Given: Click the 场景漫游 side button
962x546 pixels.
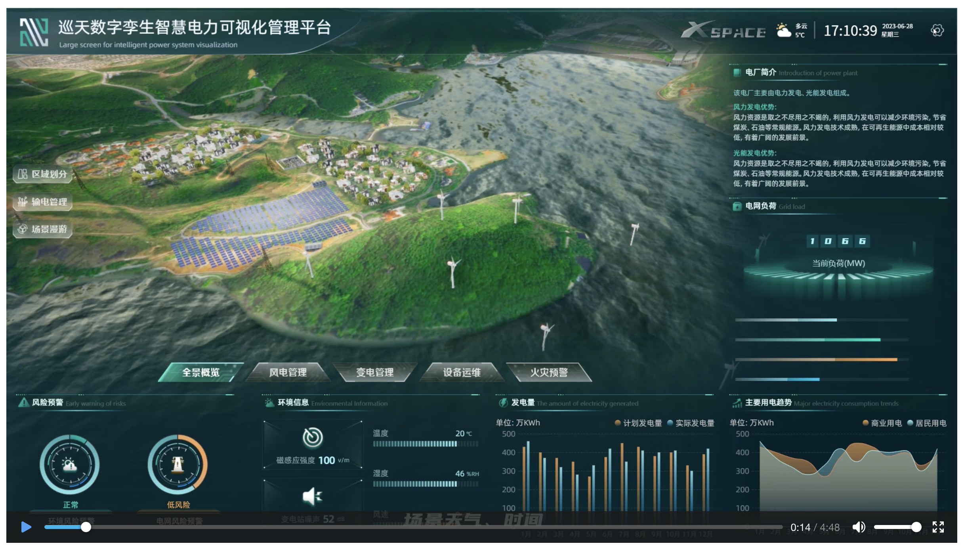Looking at the screenshot, I should pyautogui.click(x=43, y=229).
